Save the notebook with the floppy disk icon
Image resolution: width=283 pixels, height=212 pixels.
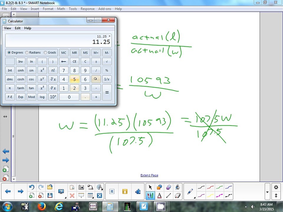click(50, 196)
